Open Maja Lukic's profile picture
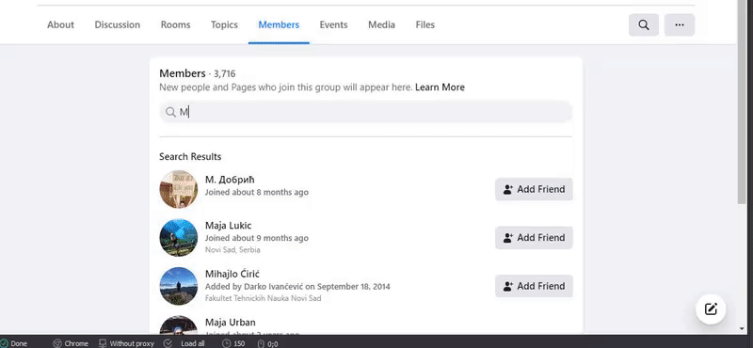Screen dimensions: 753x348 pyautogui.click(x=179, y=238)
